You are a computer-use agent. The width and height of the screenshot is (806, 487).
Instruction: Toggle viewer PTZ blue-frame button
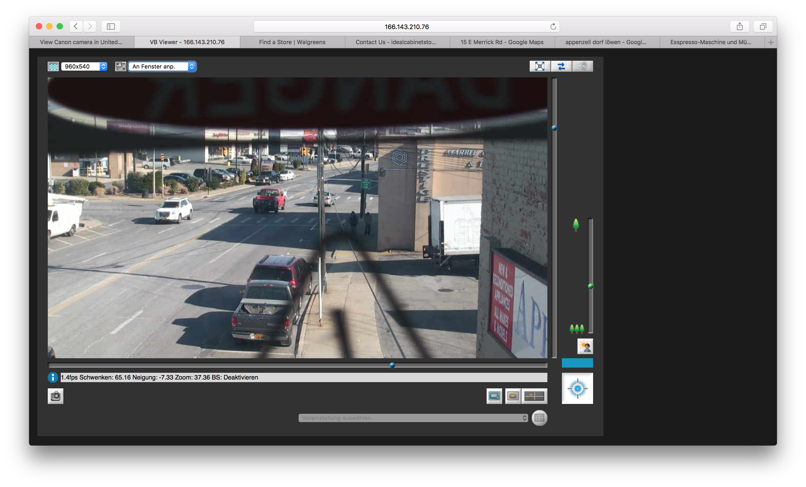pos(494,396)
